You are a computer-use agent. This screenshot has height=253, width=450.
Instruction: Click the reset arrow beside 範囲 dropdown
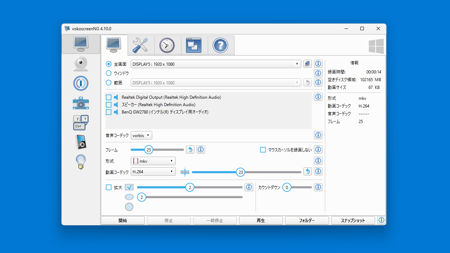pos(308,83)
